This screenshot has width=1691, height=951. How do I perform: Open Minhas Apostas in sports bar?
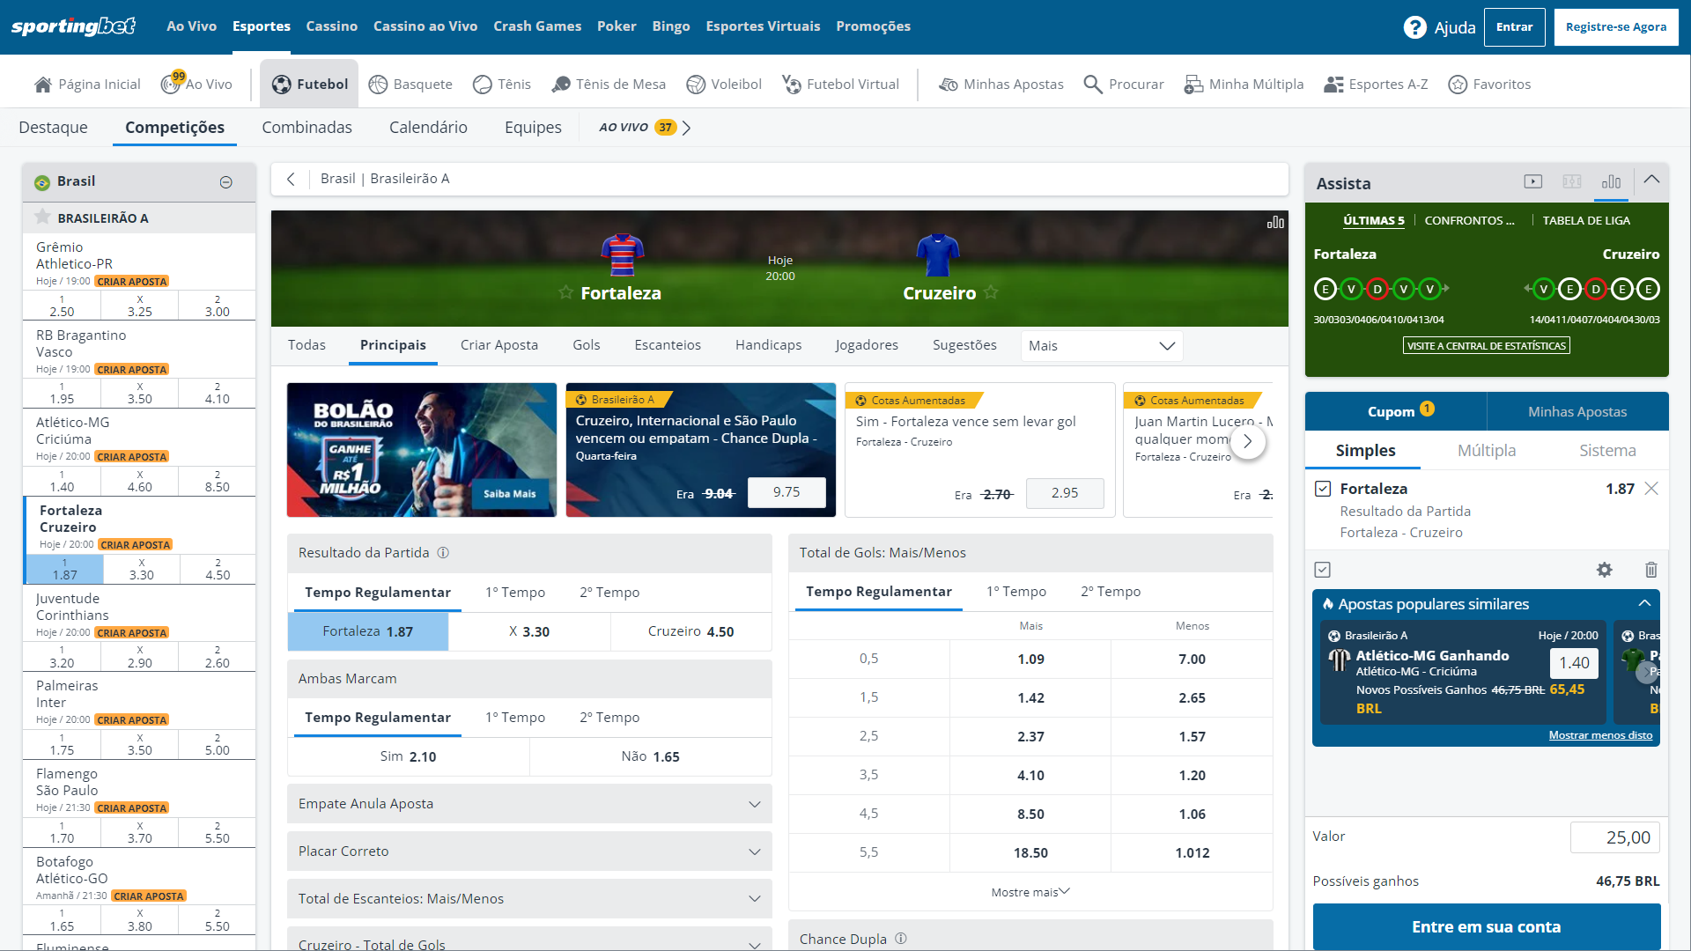coord(1001,85)
